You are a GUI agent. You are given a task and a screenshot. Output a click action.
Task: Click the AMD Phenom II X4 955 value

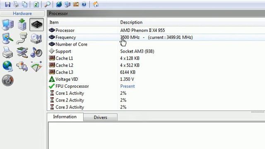[142, 30]
